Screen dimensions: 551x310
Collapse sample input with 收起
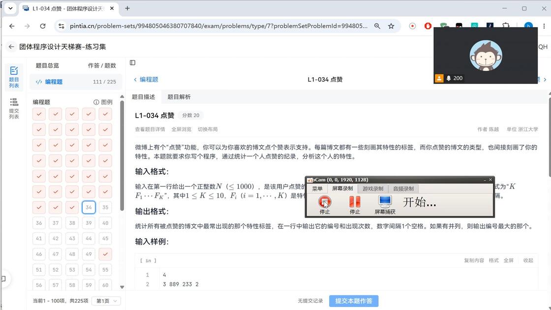click(528, 260)
